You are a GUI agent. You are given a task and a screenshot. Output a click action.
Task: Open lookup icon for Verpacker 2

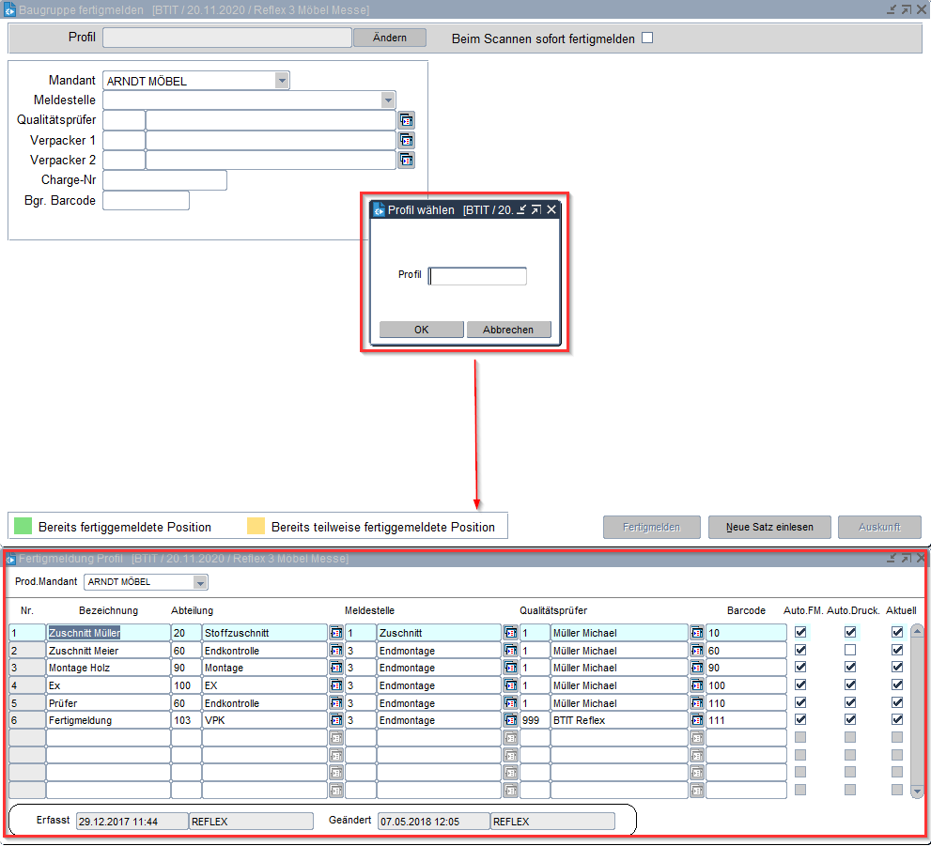tap(406, 160)
